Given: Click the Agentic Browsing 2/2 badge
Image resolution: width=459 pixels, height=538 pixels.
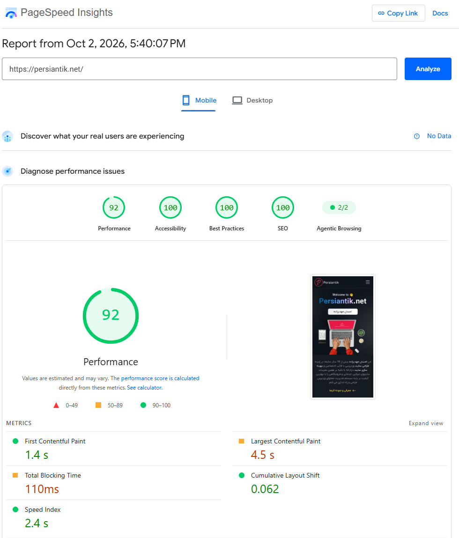Looking at the screenshot, I should pos(339,207).
